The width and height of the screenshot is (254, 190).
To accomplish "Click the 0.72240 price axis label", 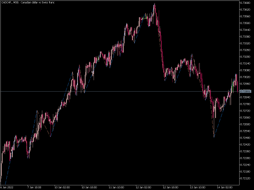I will click(x=246, y=165).
